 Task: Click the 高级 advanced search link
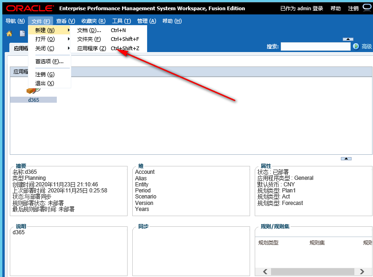click(x=366, y=46)
